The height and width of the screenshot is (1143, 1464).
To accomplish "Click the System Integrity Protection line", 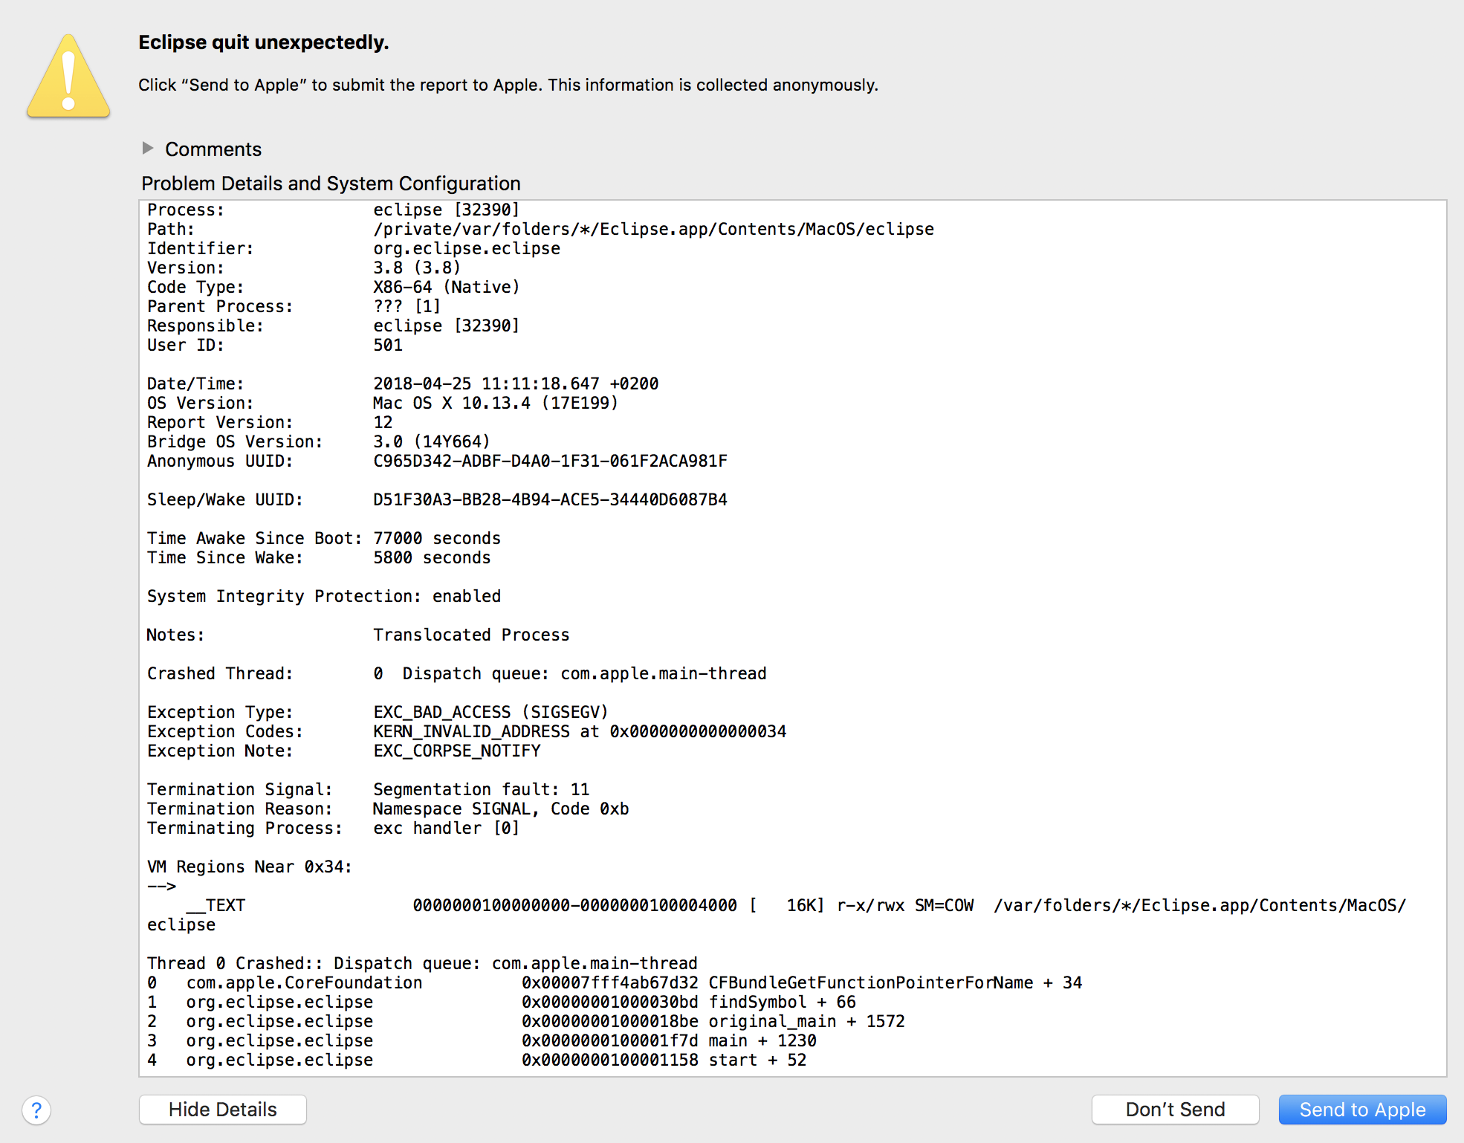I will (323, 597).
